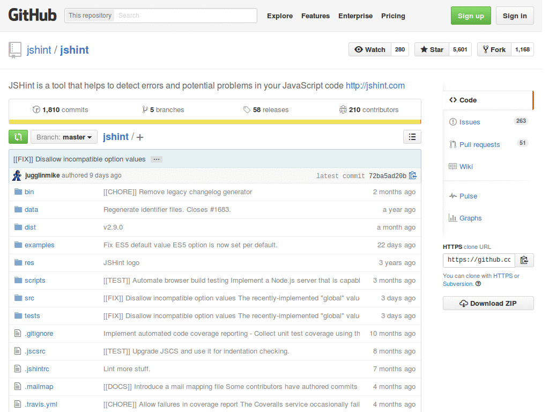Click the Issues exclamation icon in sidebar
This screenshot has height=412, width=549.
[x=453, y=122]
